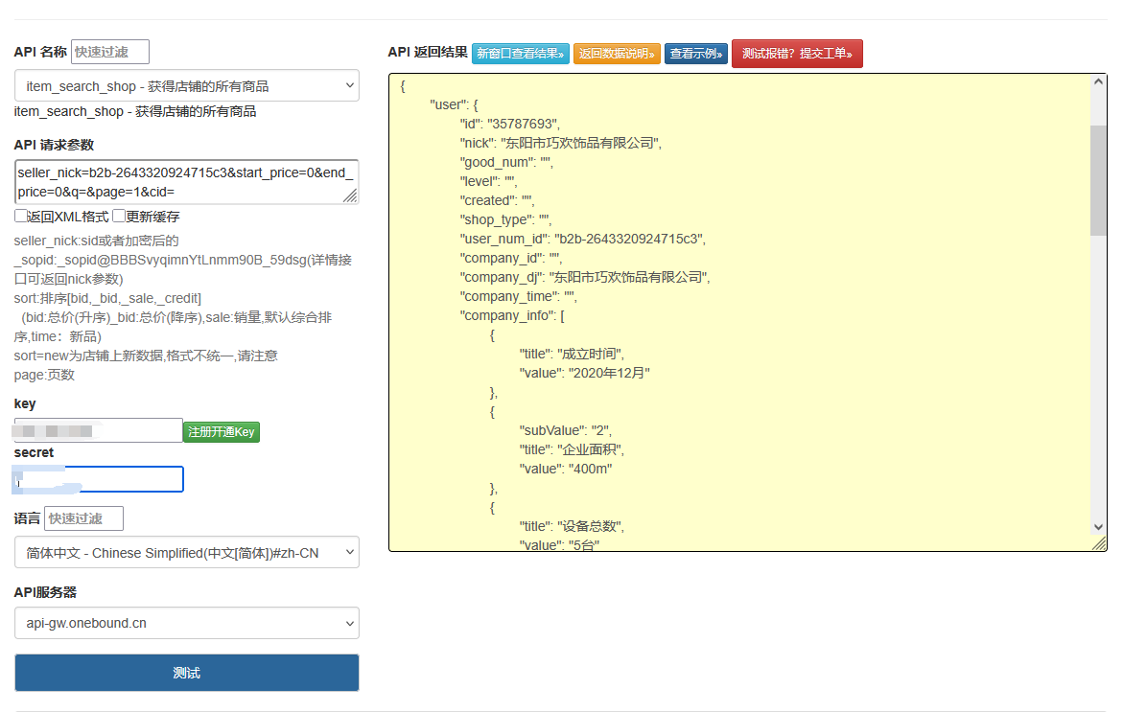The image size is (1123, 712).
Task: Click the "shop_type" line in result
Action: [505, 219]
